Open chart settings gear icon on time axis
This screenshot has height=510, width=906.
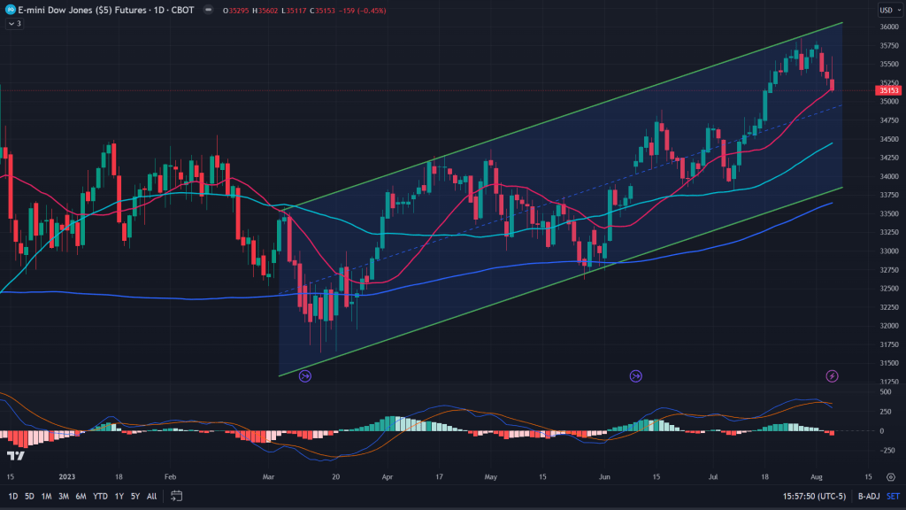(x=889, y=475)
